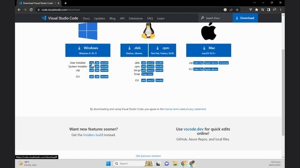The image size is (300, 168).
Task: Download Linux .rpm Arm32 package
Action: 150,66
